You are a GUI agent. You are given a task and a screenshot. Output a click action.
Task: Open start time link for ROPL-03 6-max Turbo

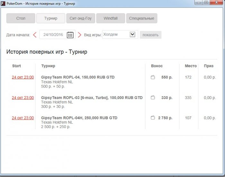(23, 98)
